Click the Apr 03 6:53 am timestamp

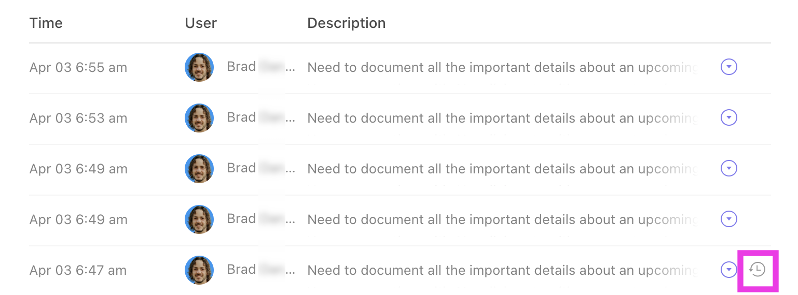click(x=78, y=119)
